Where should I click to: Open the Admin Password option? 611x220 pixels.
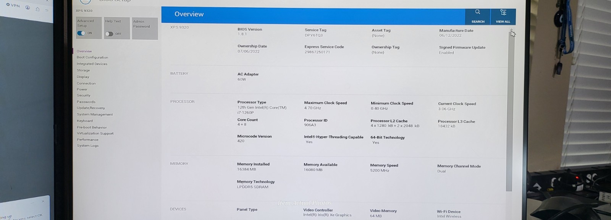tap(145, 28)
